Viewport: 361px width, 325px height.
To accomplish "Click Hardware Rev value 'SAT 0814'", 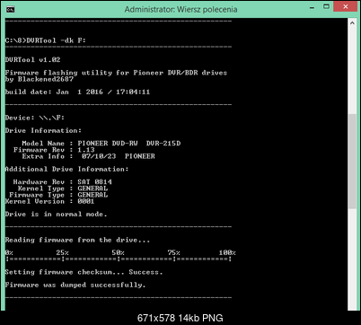I will point(94,182).
